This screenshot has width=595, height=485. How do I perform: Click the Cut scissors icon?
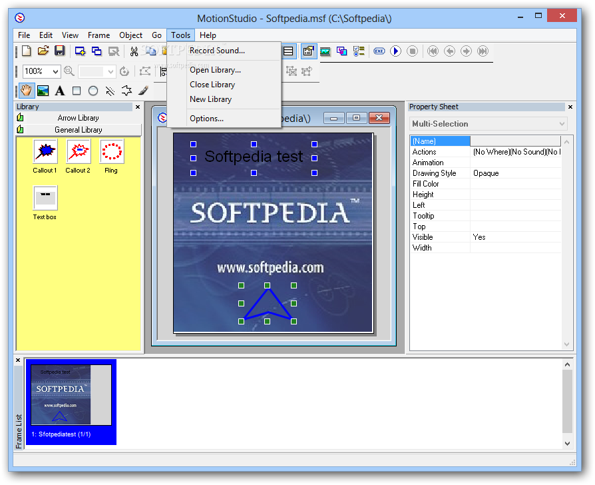pos(134,51)
